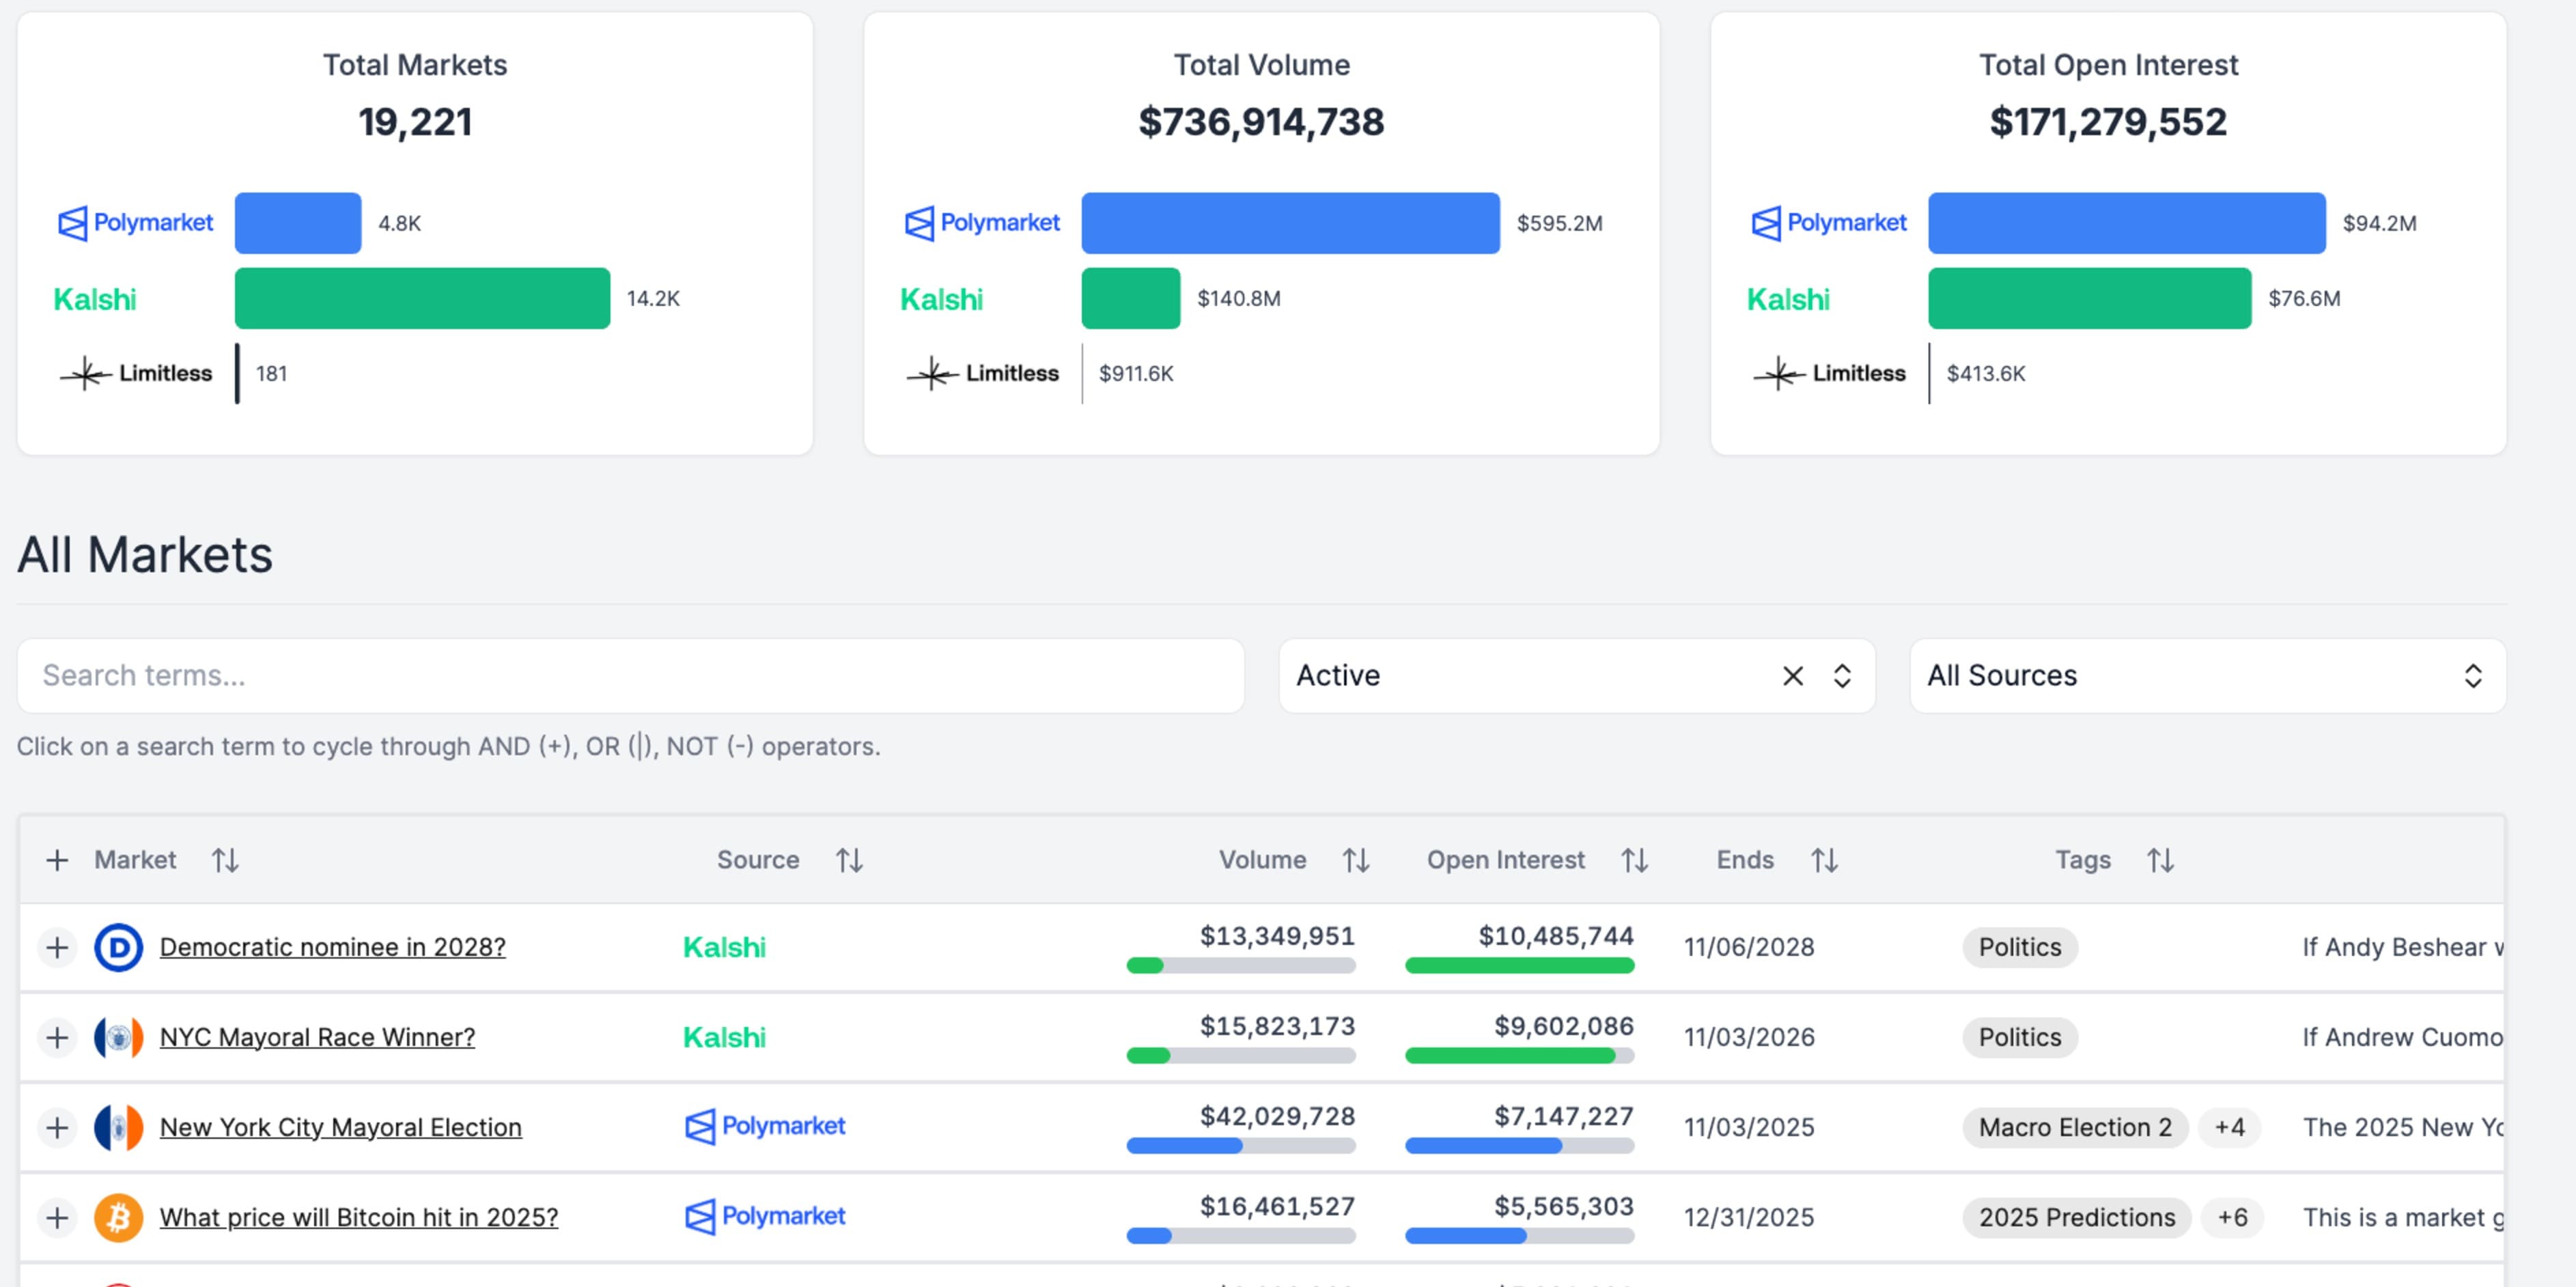The height and width of the screenshot is (1287, 2576).
Task: Click Limitless logo in Total Open Interest card
Action: click(1830, 373)
